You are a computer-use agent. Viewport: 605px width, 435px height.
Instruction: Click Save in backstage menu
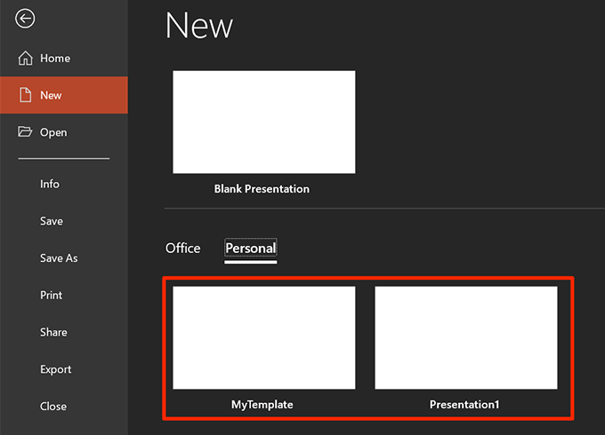[x=52, y=221]
